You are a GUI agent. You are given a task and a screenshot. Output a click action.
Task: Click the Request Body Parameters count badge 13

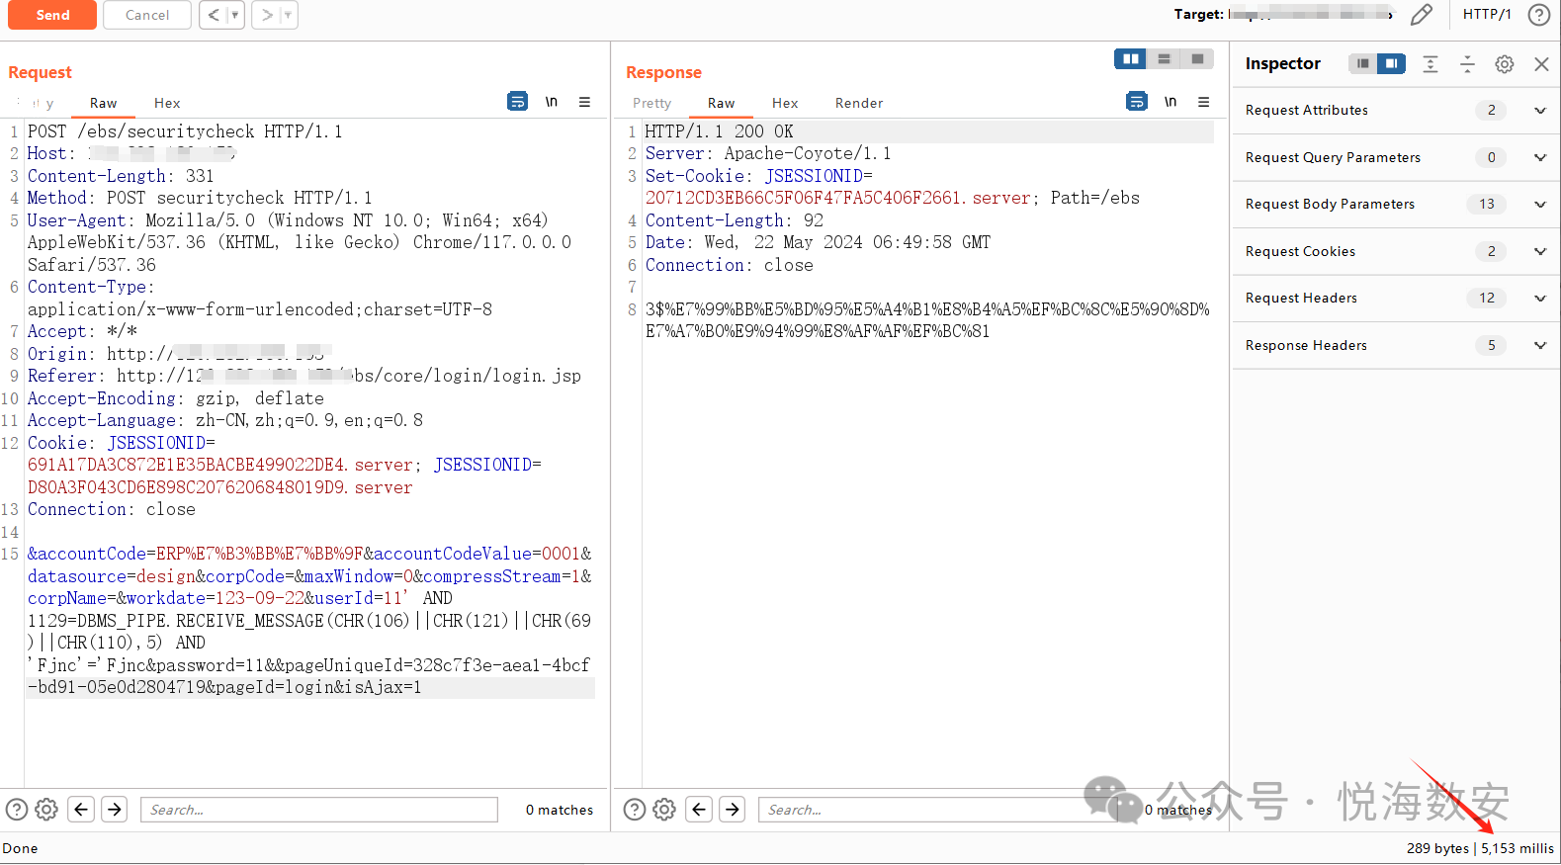(1487, 204)
